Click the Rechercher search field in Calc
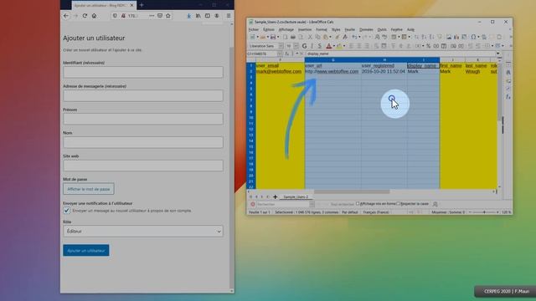The width and height of the screenshot is (536, 301). pos(283,204)
